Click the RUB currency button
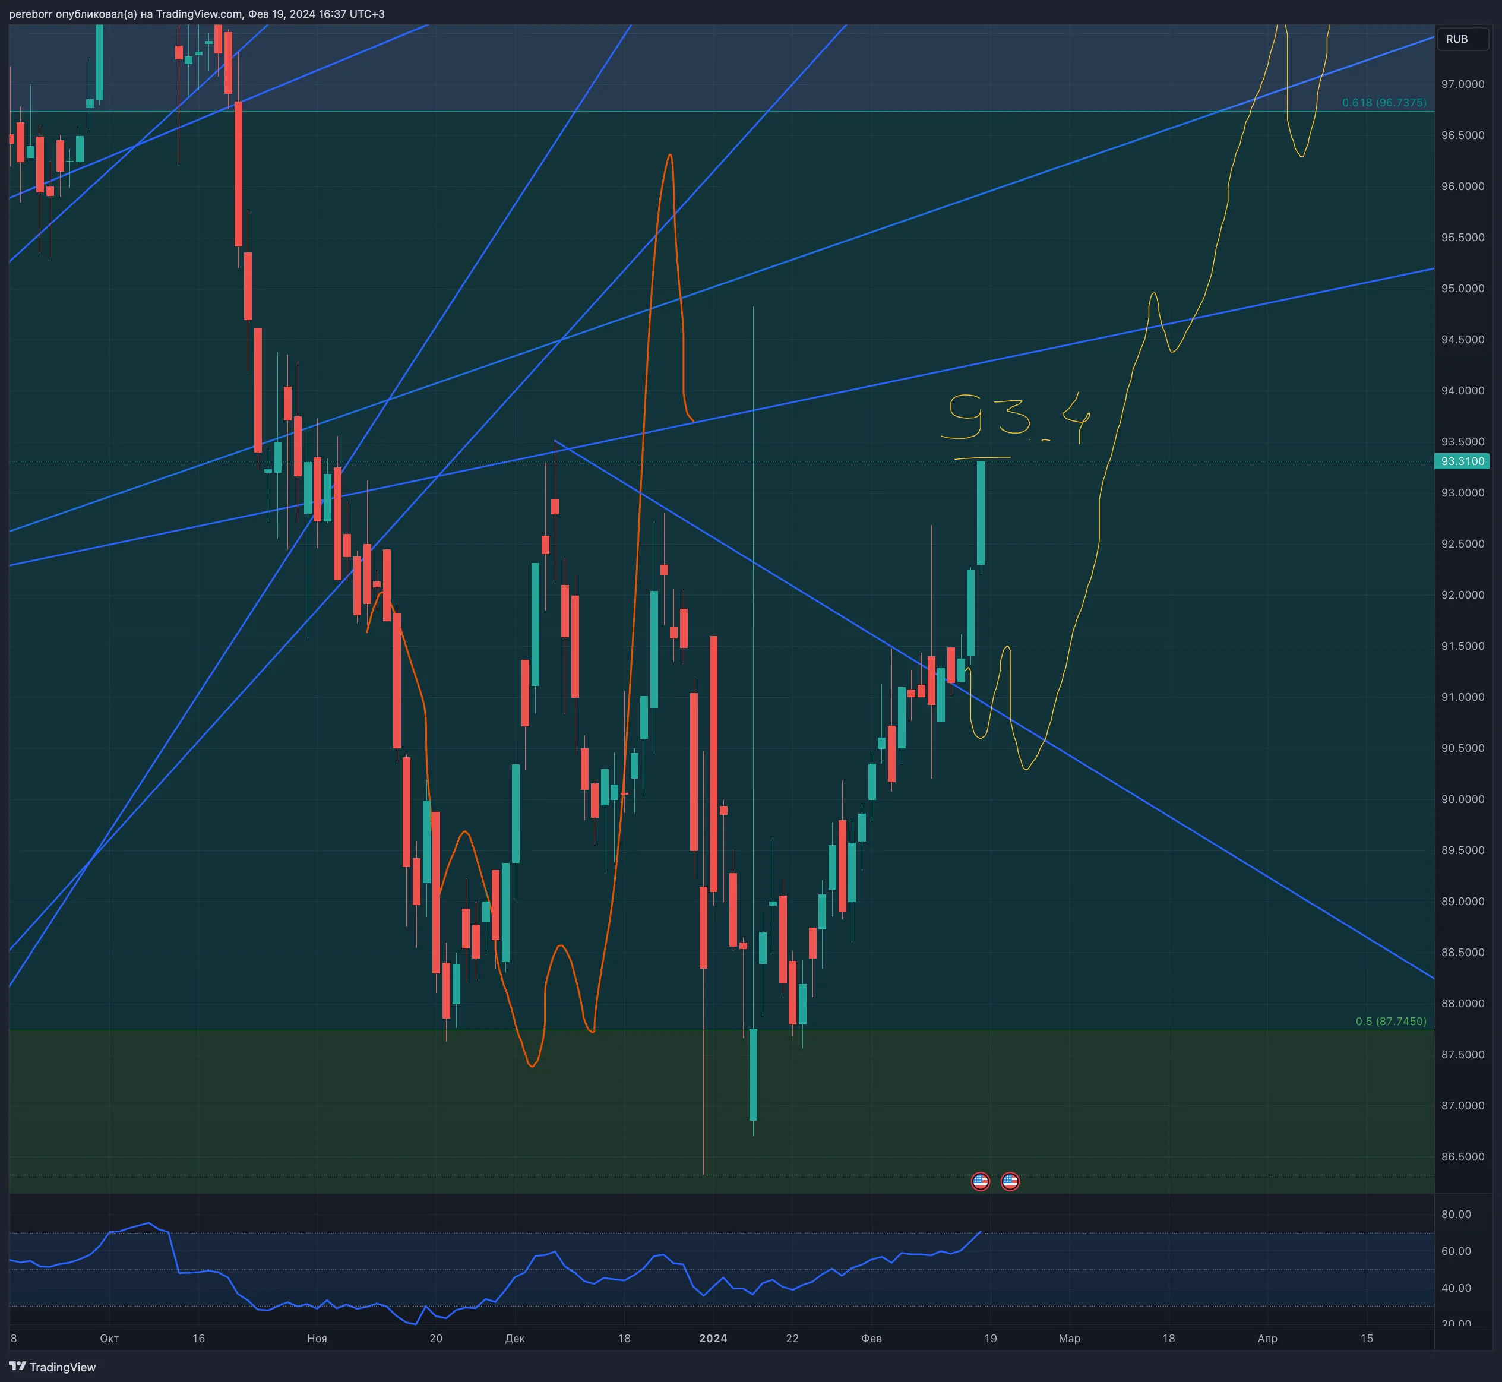Viewport: 1502px width, 1382px height. click(1462, 39)
